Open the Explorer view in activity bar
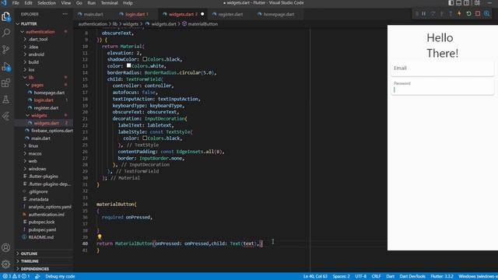The height and width of the screenshot is (280, 498). [6, 16]
